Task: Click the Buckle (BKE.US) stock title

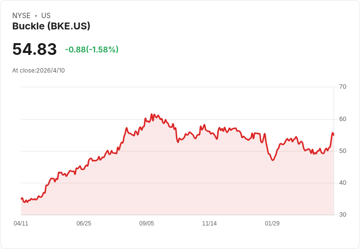Action: point(51,26)
